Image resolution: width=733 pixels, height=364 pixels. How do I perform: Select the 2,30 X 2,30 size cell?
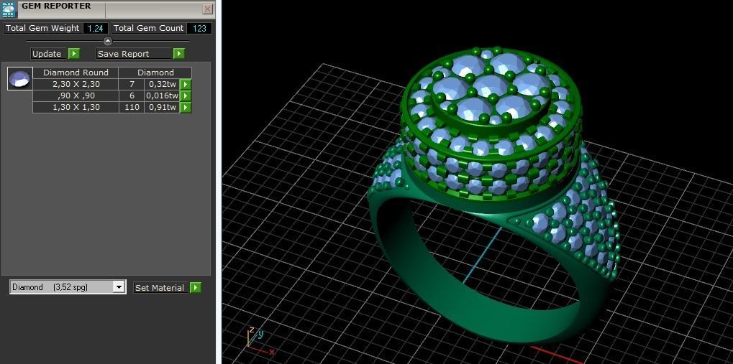tap(76, 85)
